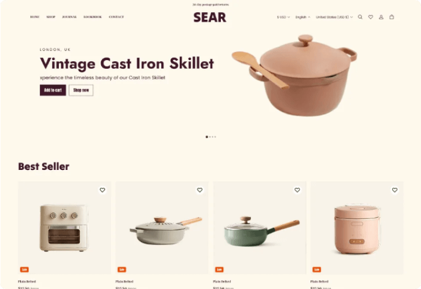The image size is (421, 289).
Task: Add the air fryer oven to wishlist
Action: click(102, 190)
